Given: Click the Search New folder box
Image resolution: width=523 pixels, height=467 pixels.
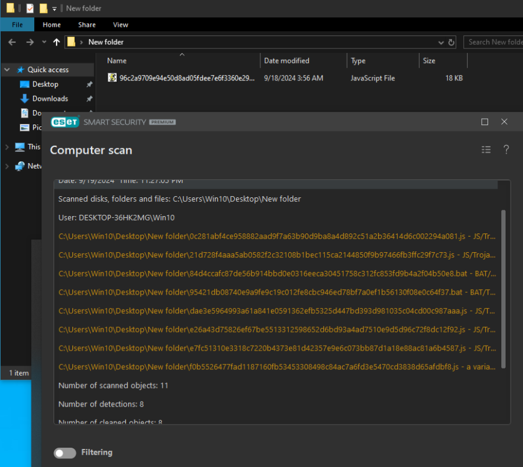Looking at the screenshot, I should click(x=493, y=42).
